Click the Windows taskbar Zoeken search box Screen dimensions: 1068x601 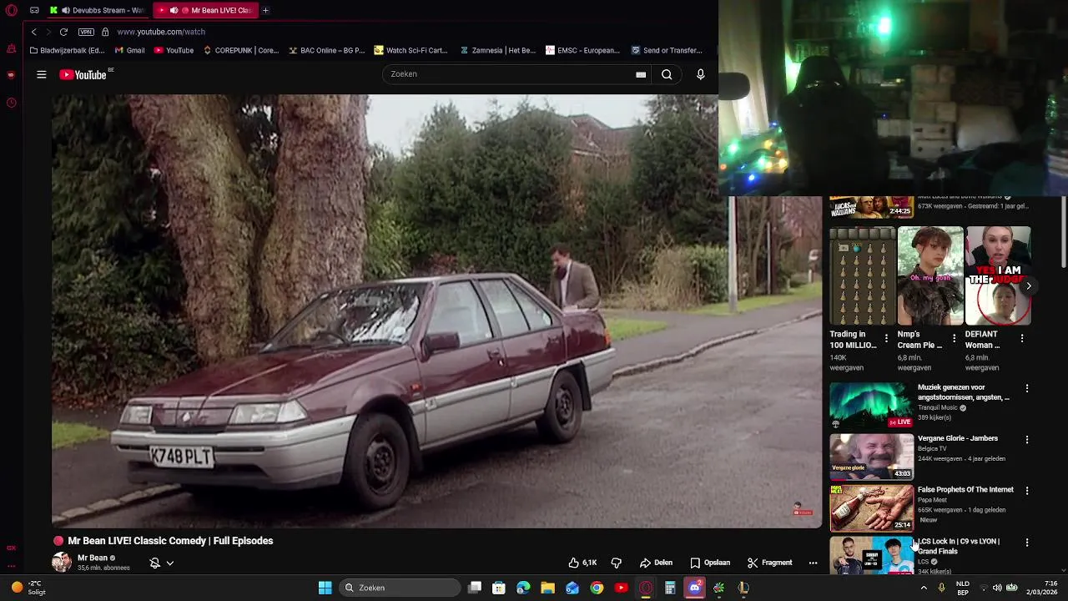click(x=400, y=588)
